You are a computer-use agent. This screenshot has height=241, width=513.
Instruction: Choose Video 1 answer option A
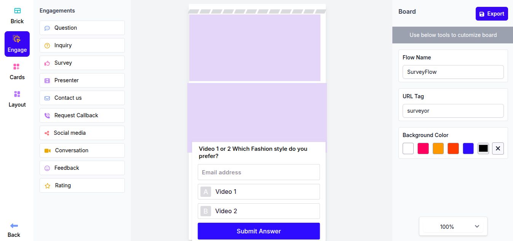(259, 192)
